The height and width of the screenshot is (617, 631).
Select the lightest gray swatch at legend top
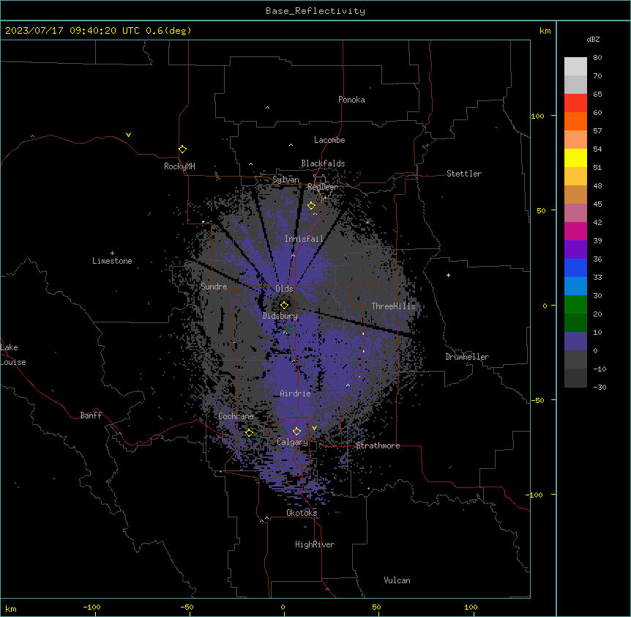click(x=575, y=66)
